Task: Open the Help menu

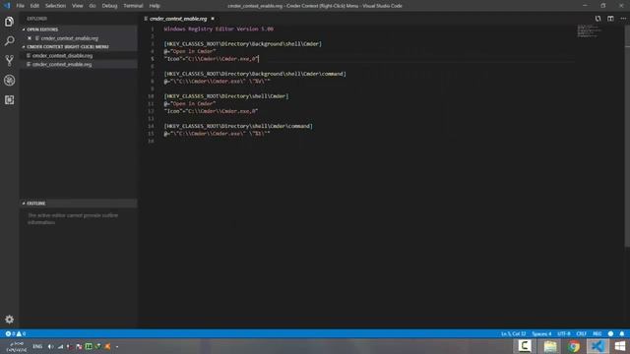Action: click(x=155, y=6)
